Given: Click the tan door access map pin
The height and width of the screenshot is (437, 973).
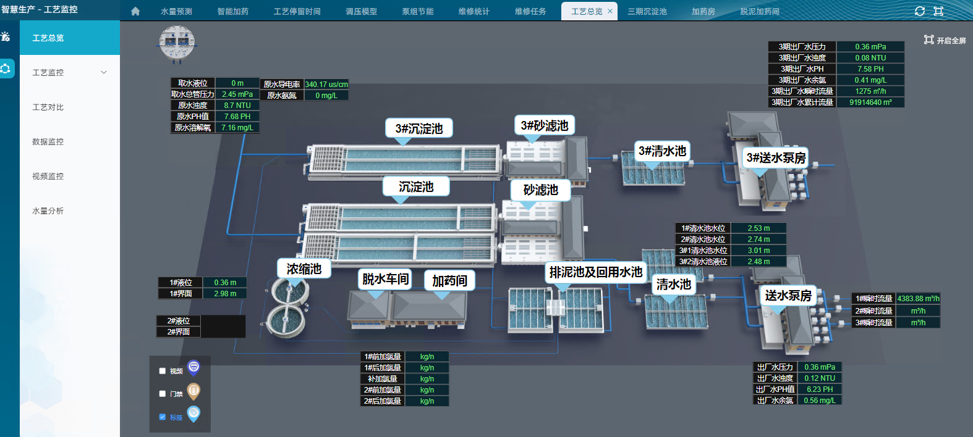Looking at the screenshot, I should coord(193,391).
